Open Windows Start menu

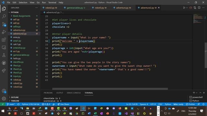[3, 111]
